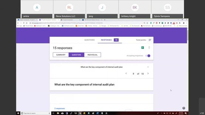This screenshot has height=115, width=205.
Task: Reload the page in the browser
Action: pos(24,23)
